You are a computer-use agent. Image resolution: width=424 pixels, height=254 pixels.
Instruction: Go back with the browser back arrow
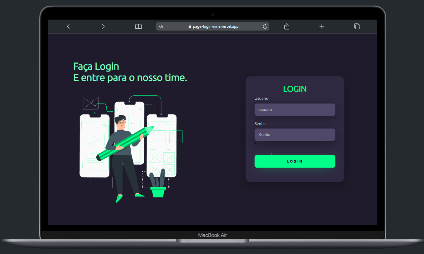pos(68,26)
